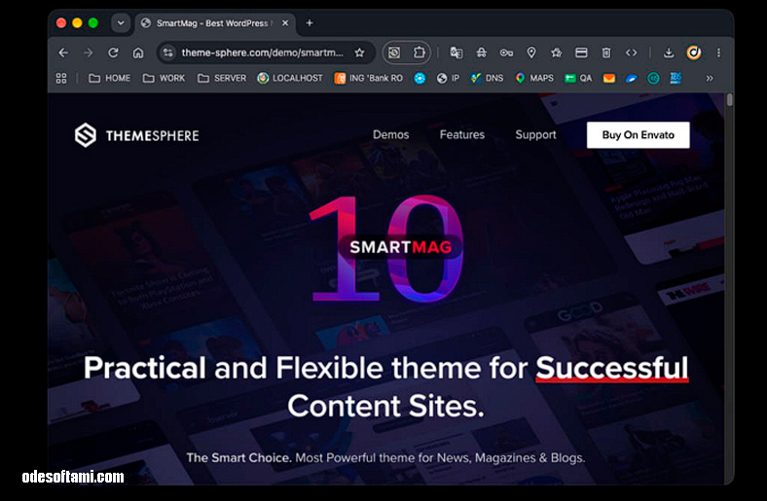Screen dimensions: 767x501
Task: Open the password key extension
Action: [x=506, y=53]
